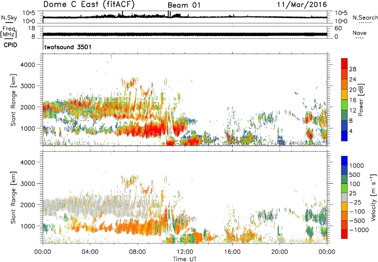The height and width of the screenshot is (262, 378).
Task: Click the "-25" velocity colorbar value
Action: pyautogui.click(x=356, y=202)
